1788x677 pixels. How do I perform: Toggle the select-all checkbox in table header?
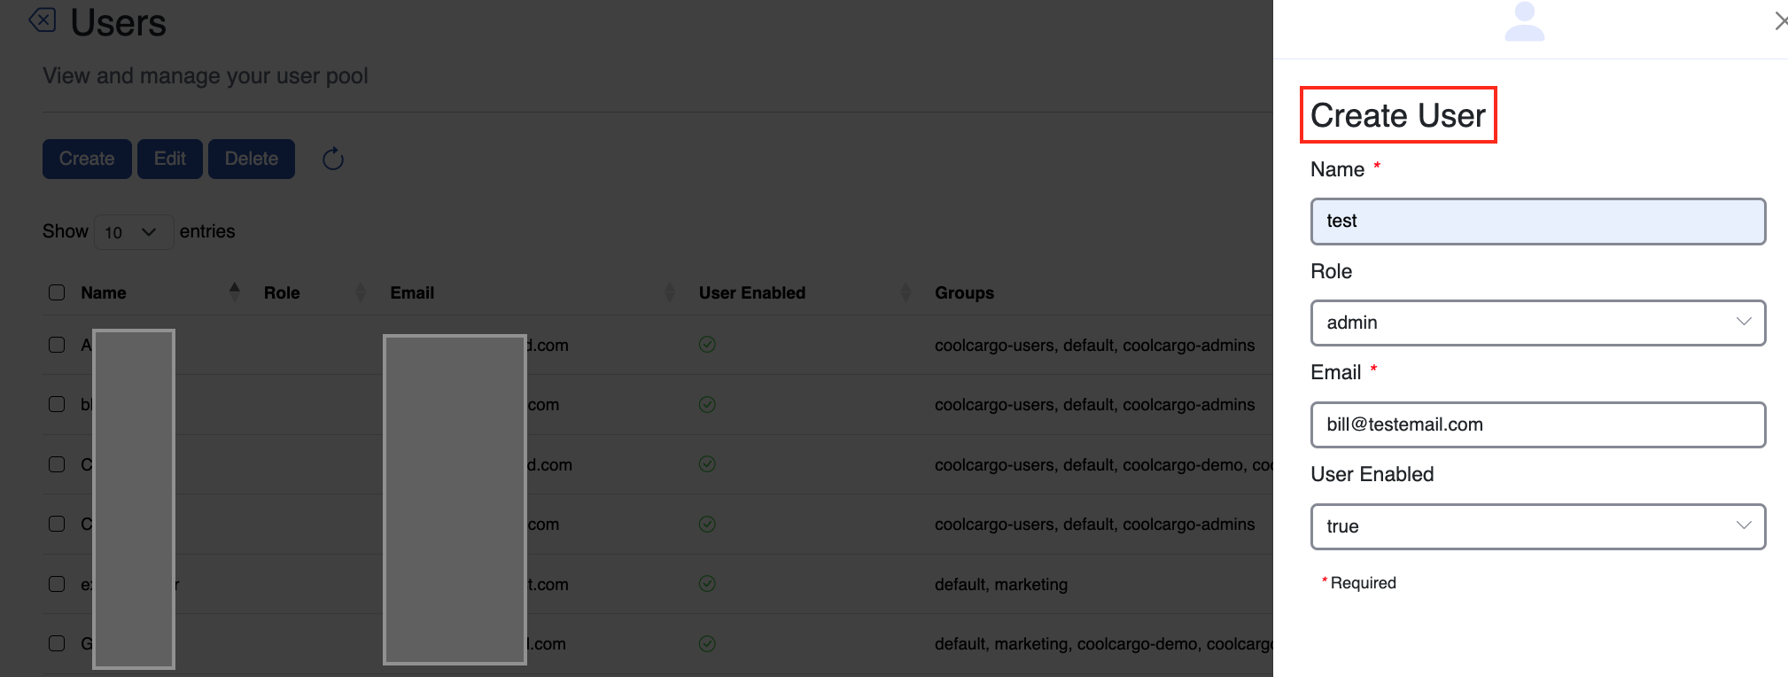click(x=57, y=292)
